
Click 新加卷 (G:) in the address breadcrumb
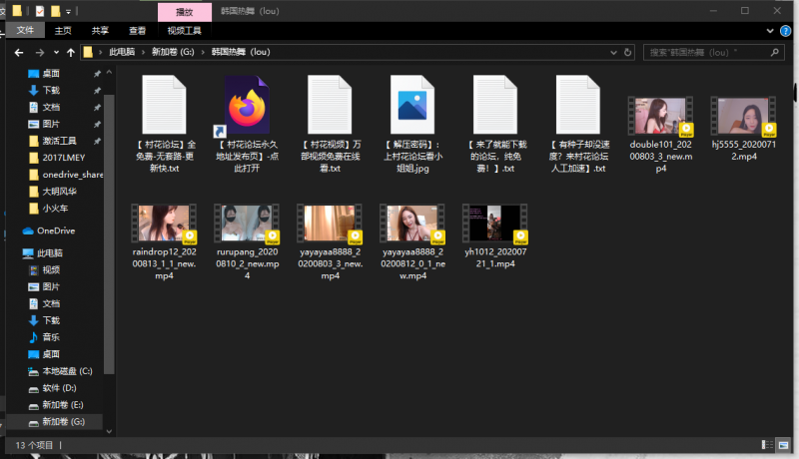173,52
